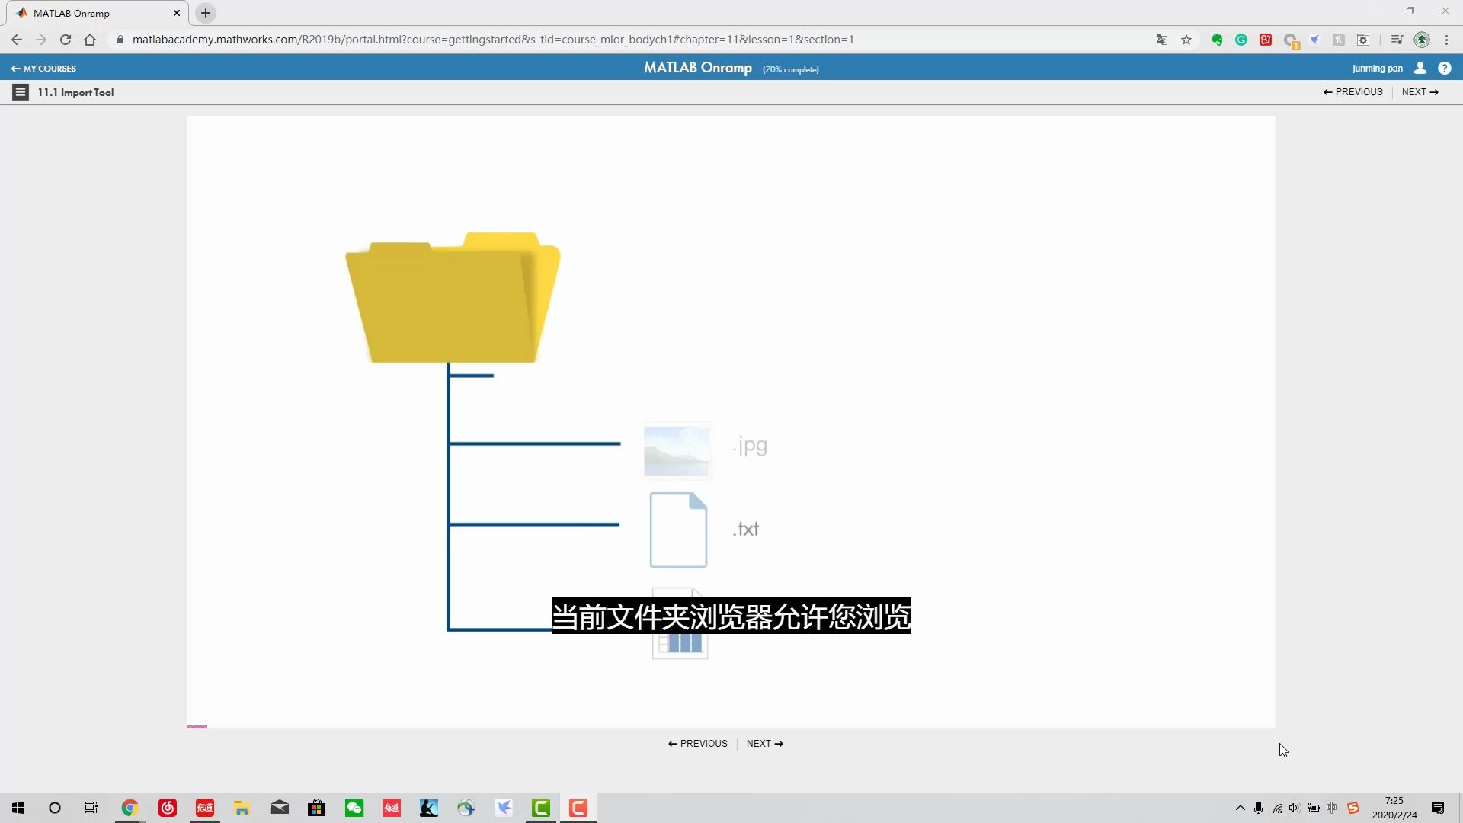Open the Chrome profile avatar
1463x823 pixels.
tap(1422, 40)
